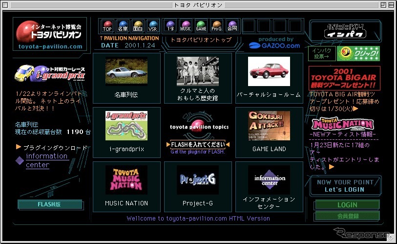Screen dimensions: 397x244
Task: Click the arrow after the 17組 artist news
Action: pyautogui.click(x=332, y=167)
